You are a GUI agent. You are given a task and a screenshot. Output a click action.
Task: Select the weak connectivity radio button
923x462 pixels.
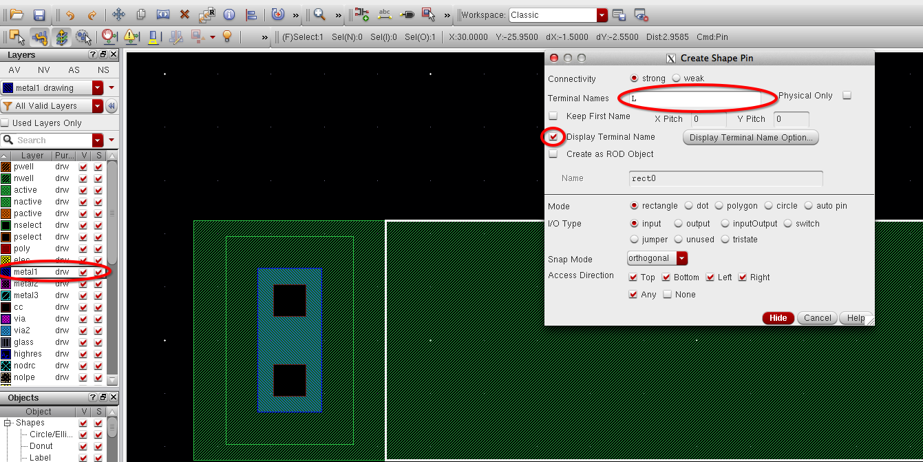tap(676, 78)
